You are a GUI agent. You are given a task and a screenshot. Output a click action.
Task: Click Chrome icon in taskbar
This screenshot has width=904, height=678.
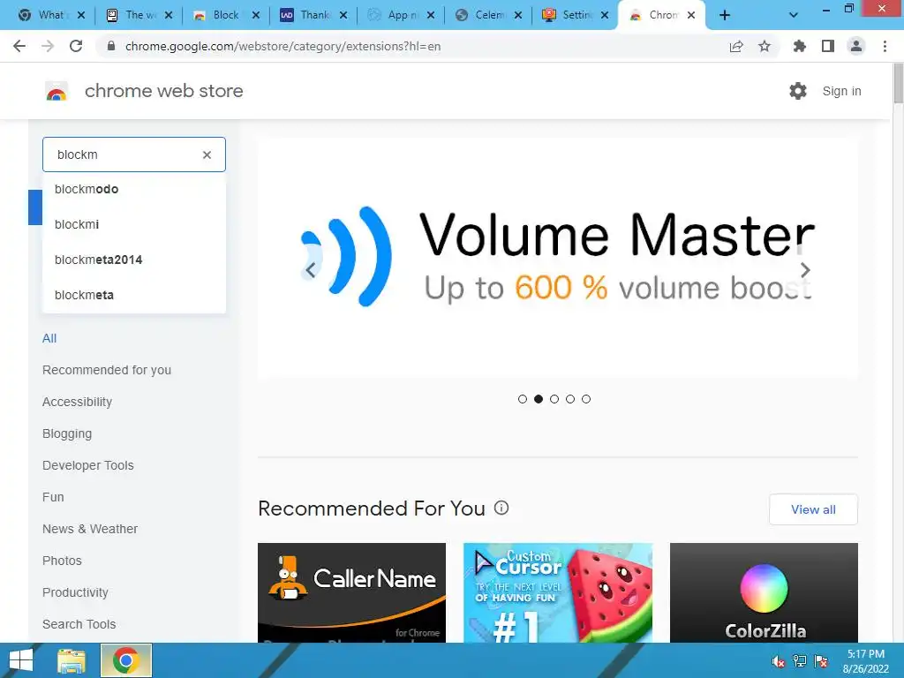coord(126,660)
